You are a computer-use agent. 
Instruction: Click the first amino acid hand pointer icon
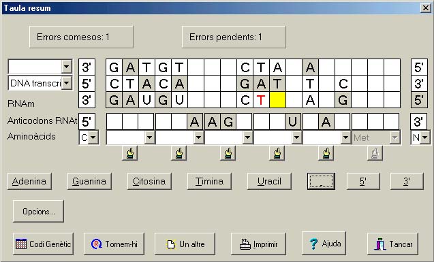click(130, 153)
